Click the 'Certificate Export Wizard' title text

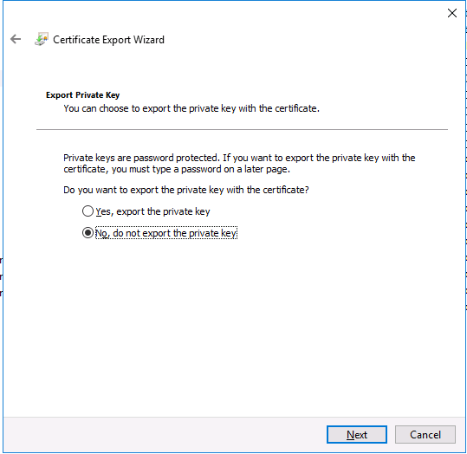pyautogui.click(x=108, y=40)
